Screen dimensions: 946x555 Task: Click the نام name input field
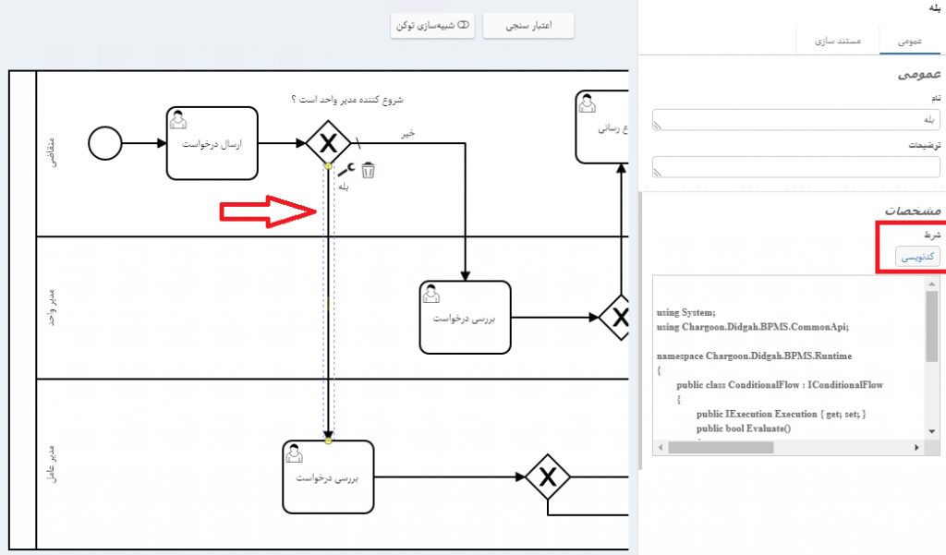795,120
